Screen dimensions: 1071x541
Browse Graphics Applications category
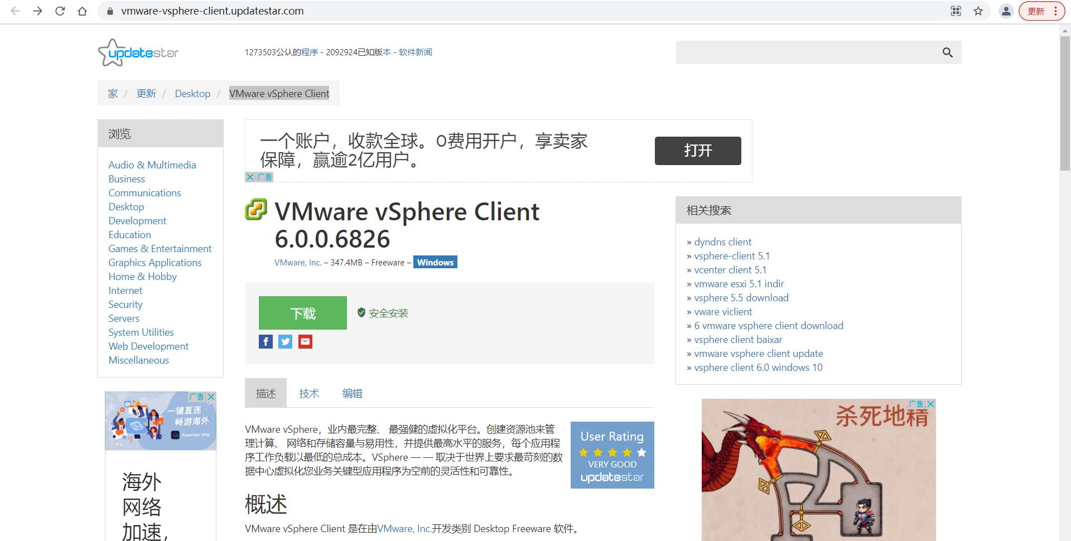tap(155, 263)
